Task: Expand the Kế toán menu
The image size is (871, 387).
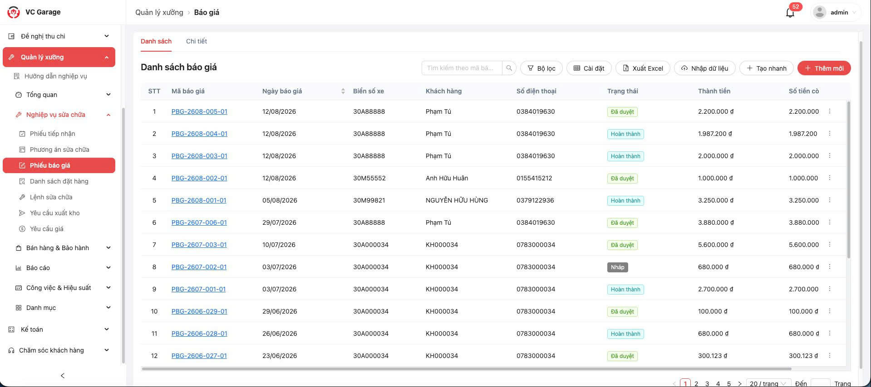Action: [59, 329]
